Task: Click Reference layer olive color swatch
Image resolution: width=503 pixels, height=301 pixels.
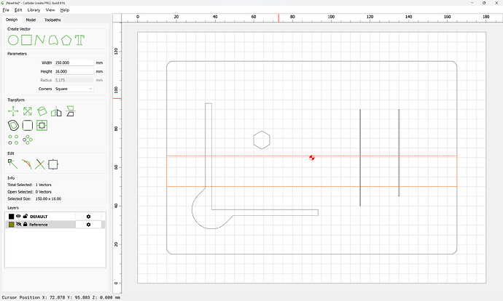Action: coord(11,225)
